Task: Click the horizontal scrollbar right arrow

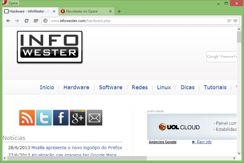Action: pyautogui.click(x=234, y=158)
